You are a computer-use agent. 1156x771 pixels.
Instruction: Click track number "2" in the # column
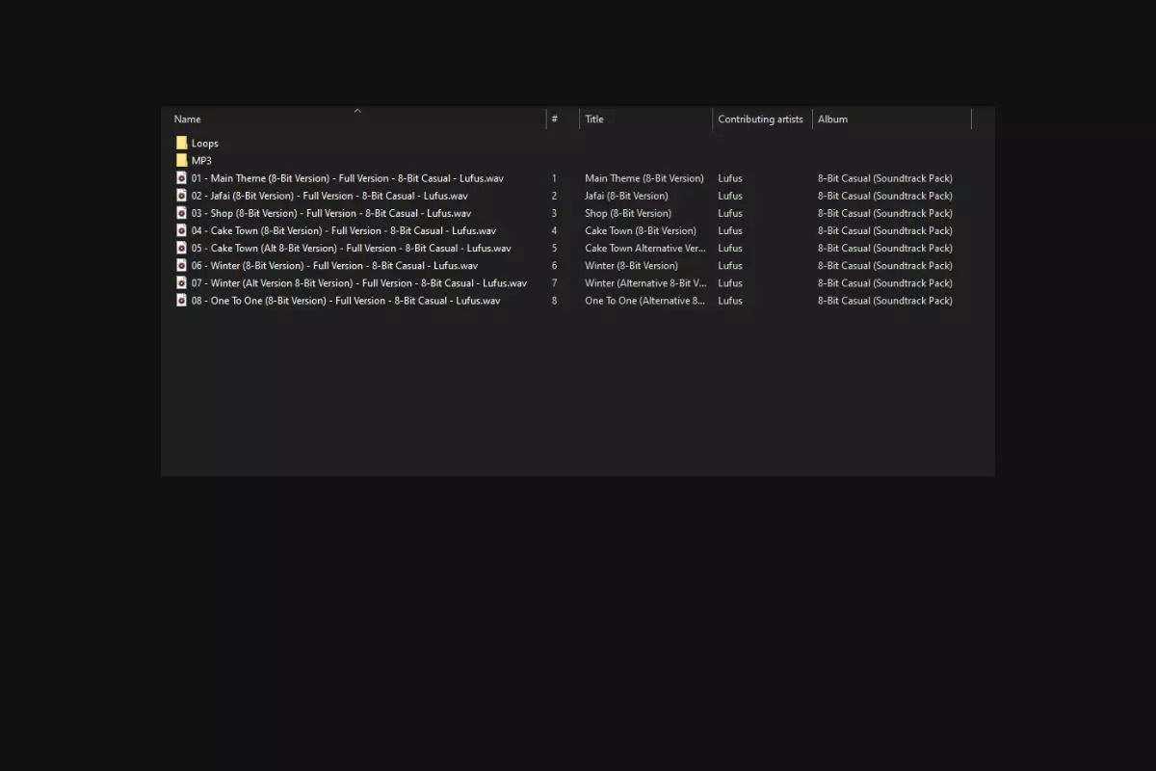pyautogui.click(x=554, y=195)
